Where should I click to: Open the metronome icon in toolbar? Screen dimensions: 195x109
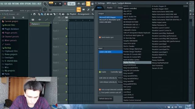tap(79, 4)
